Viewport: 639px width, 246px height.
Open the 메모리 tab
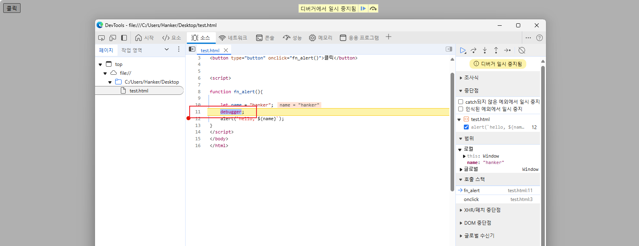[x=321, y=38]
